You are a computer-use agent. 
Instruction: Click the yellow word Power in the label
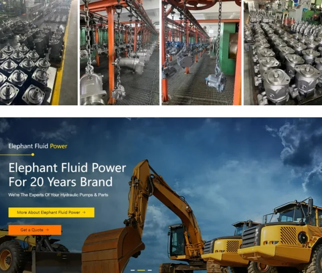58,146
